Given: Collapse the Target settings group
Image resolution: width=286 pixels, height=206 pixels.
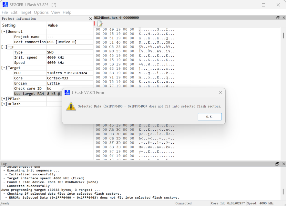Looking at the screenshot, I should [4, 68].
